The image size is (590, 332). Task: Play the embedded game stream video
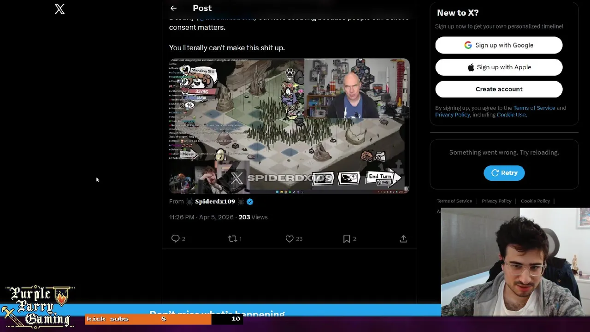coord(289,126)
